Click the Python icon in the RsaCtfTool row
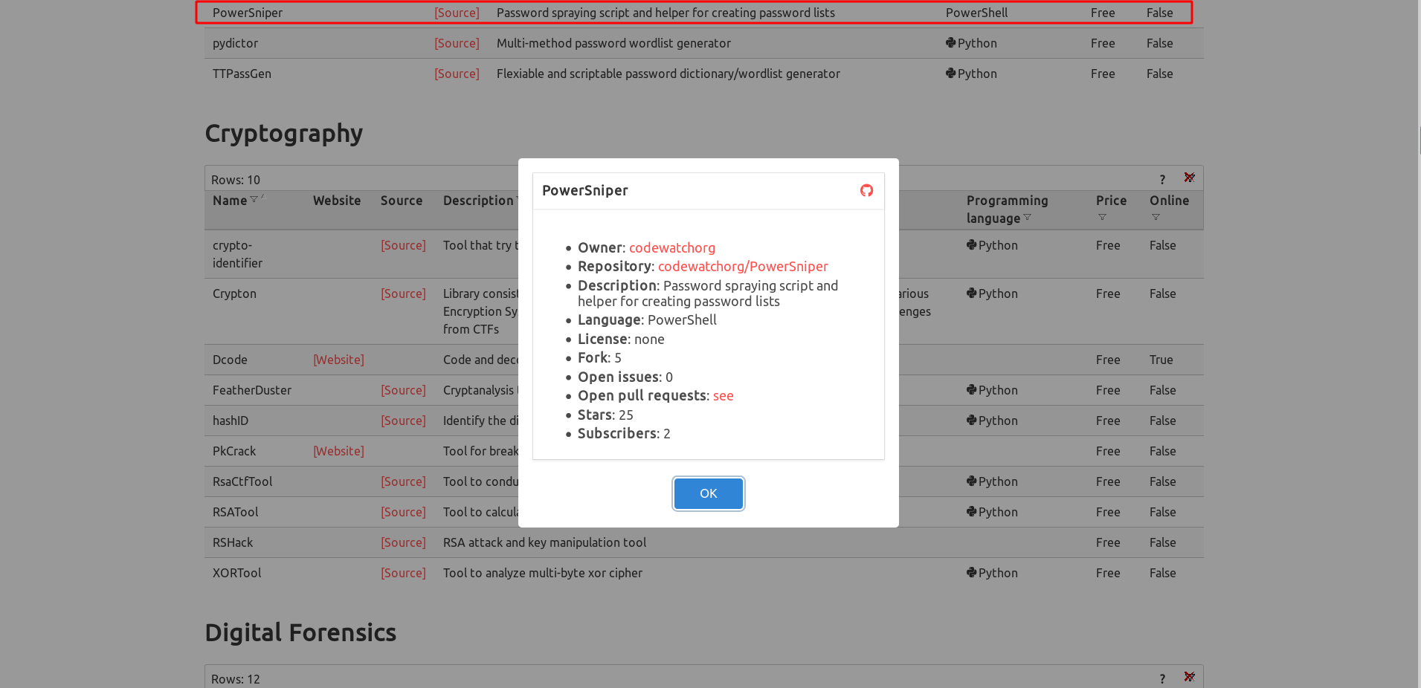This screenshot has height=688, width=1421. tap(971, 481)
